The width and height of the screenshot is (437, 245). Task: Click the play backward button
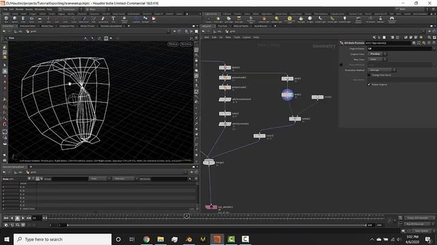click(12, 218)
